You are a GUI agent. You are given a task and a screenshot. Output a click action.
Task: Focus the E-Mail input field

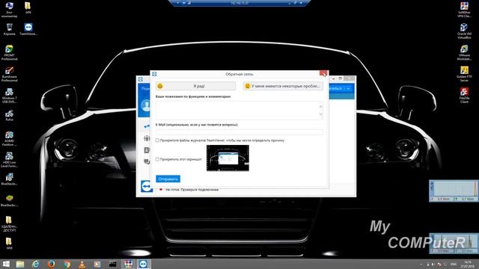click(239, 132)
